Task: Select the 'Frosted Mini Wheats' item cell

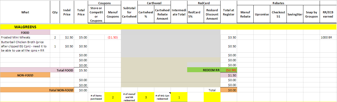Action: tap(25, 37)
